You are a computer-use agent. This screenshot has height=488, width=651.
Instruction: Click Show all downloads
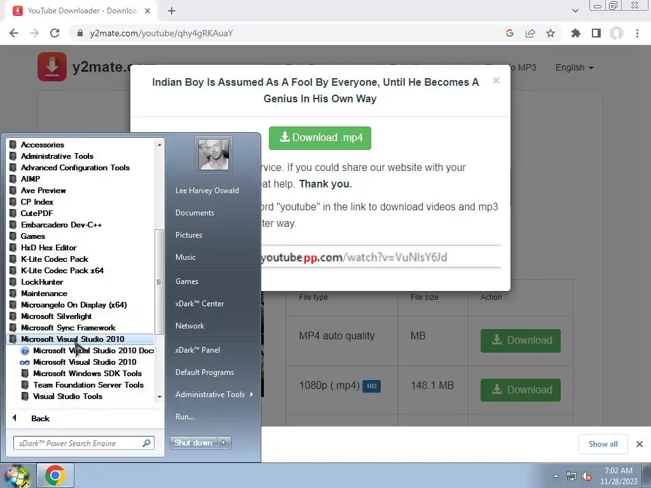pyautogui.click(x=603, y=444)
